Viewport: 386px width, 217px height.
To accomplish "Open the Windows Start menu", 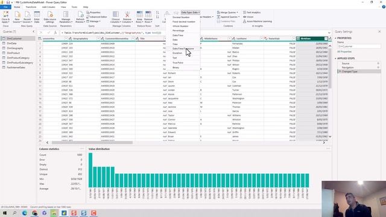I will click(x=4, y=213).
